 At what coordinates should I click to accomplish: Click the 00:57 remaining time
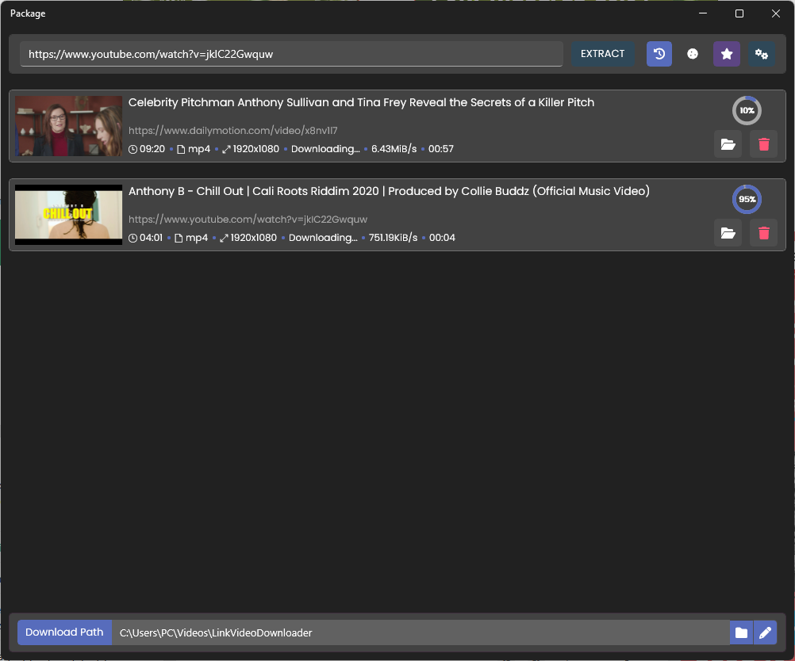coord(441,149)
